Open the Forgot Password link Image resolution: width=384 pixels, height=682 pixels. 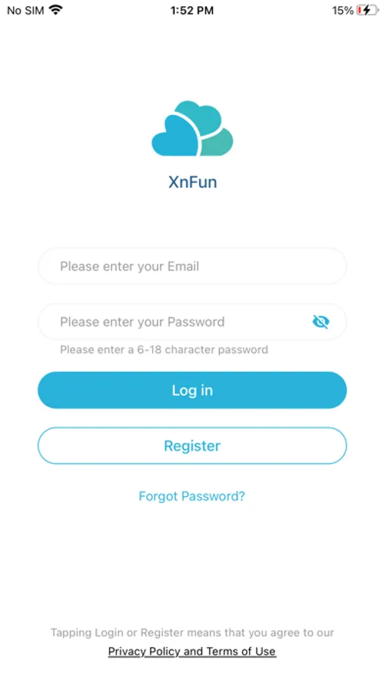pyautogui.click(x=192, y=496)
